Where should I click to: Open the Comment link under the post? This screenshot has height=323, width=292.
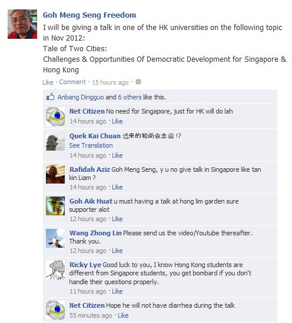72,82
